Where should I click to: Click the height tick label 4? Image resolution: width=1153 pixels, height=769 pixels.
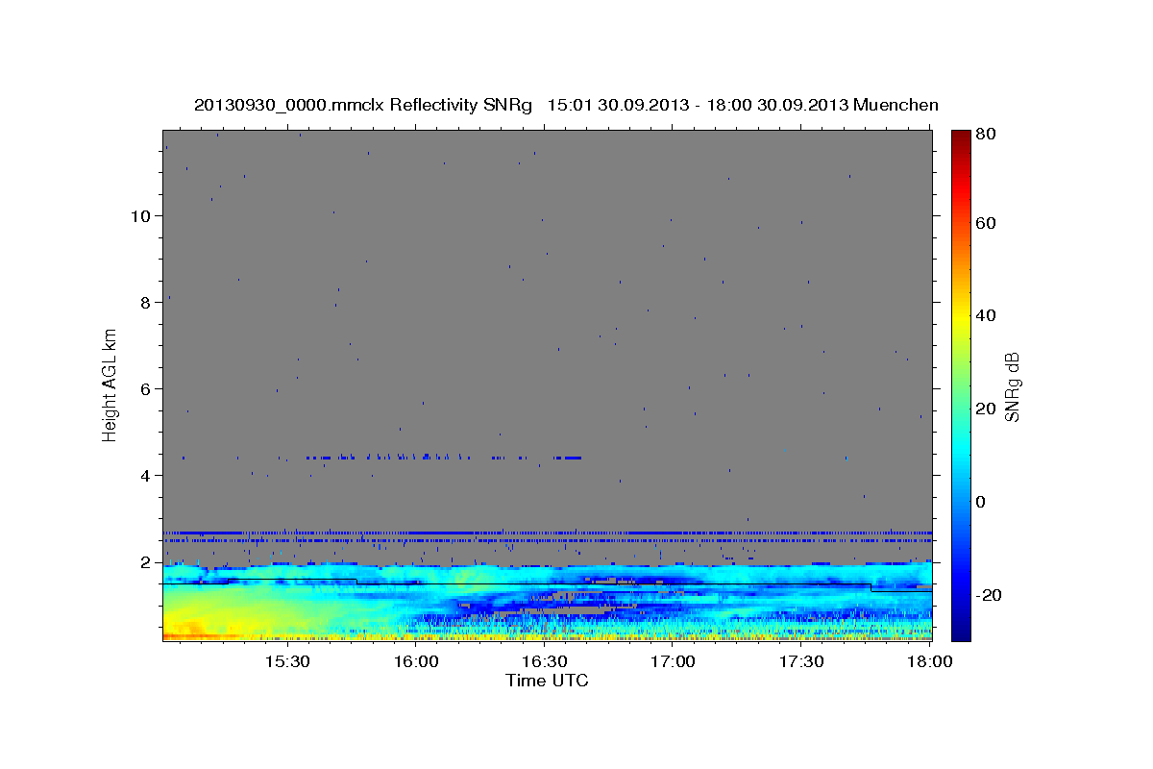tap(147, 476)
